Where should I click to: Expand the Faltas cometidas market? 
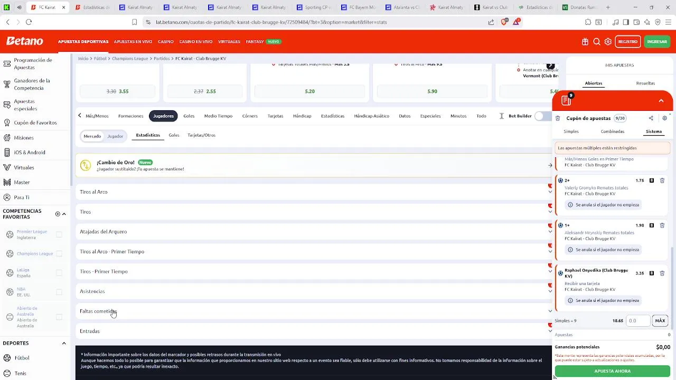tap(315, 311)
